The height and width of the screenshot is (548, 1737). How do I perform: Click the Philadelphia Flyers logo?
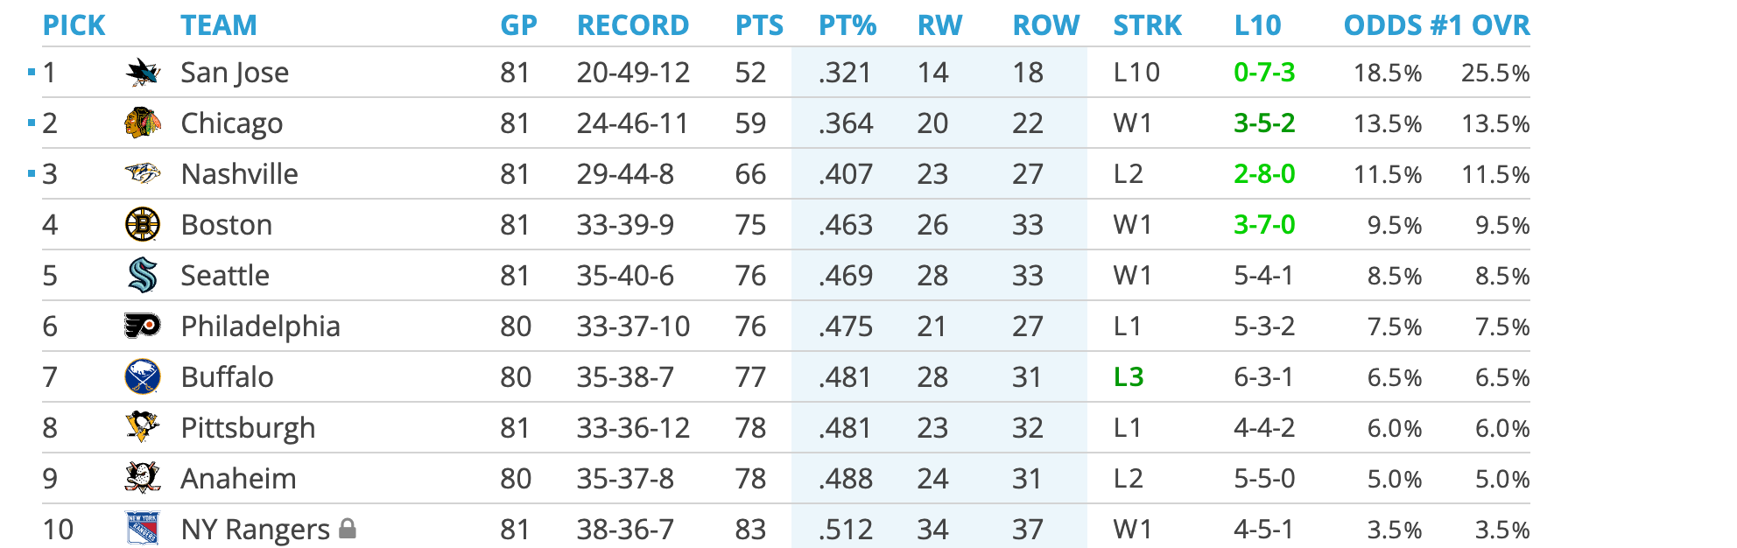point(142,327)
